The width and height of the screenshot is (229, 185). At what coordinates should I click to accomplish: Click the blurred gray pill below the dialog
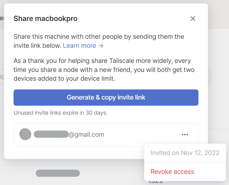58,173
